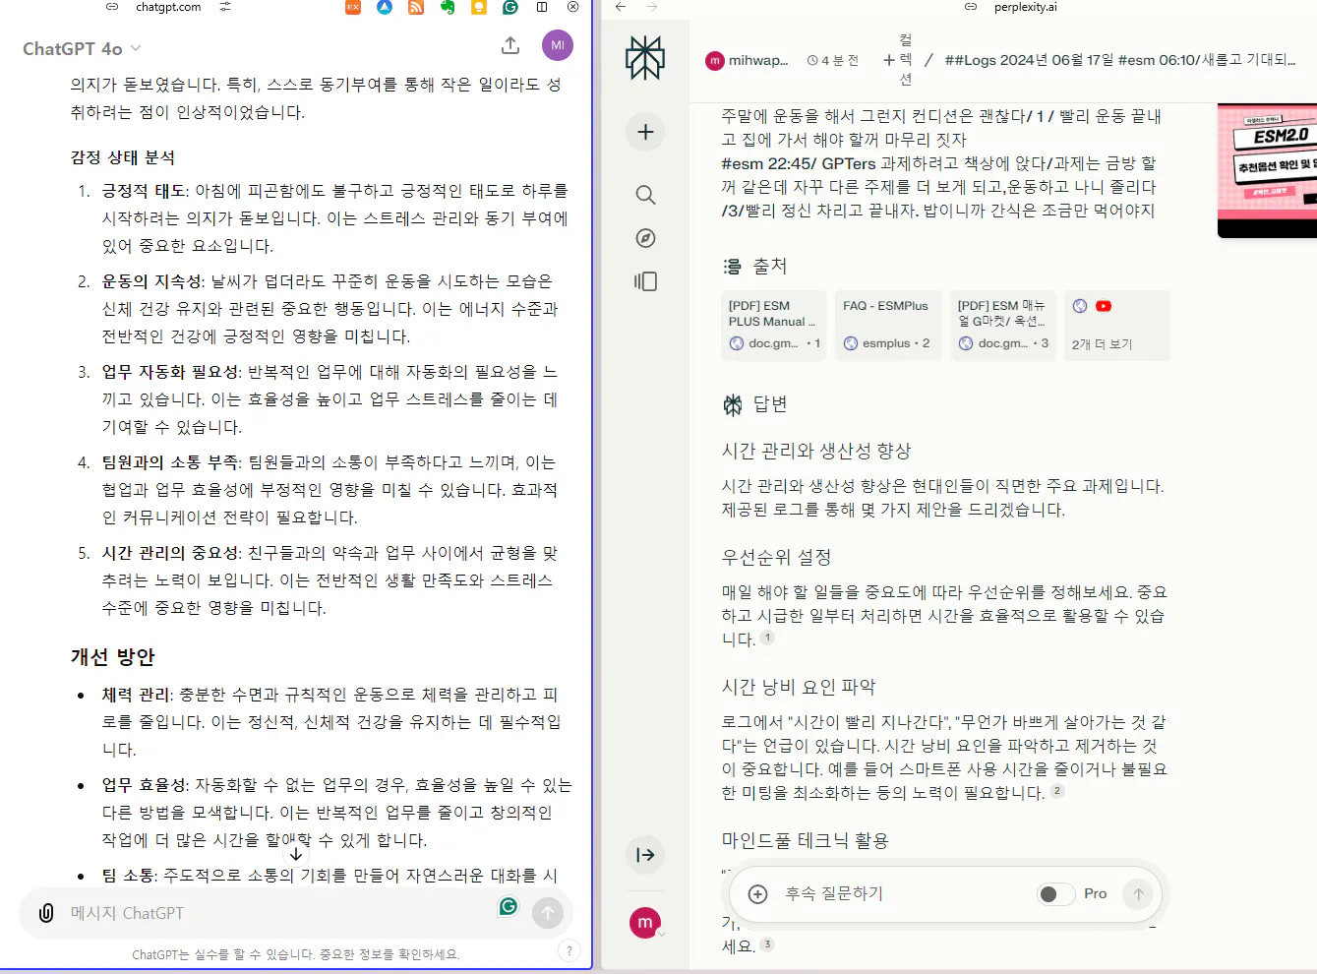Click citation number 2 under 시간 낭비 요인
1317x974 pixels.
[1057, 791]
